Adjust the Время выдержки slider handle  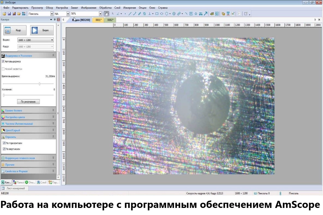[40, 84]
